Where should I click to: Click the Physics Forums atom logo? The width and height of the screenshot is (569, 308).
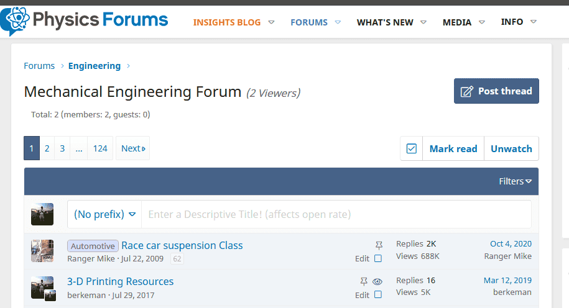15,20
